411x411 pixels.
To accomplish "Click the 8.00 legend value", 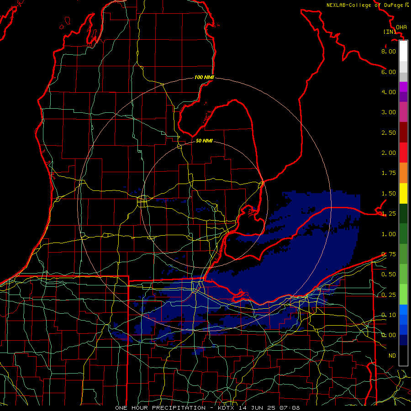I will (389, 51).
